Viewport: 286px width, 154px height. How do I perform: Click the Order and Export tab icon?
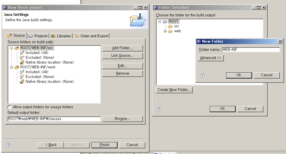[x=77, y=36]
